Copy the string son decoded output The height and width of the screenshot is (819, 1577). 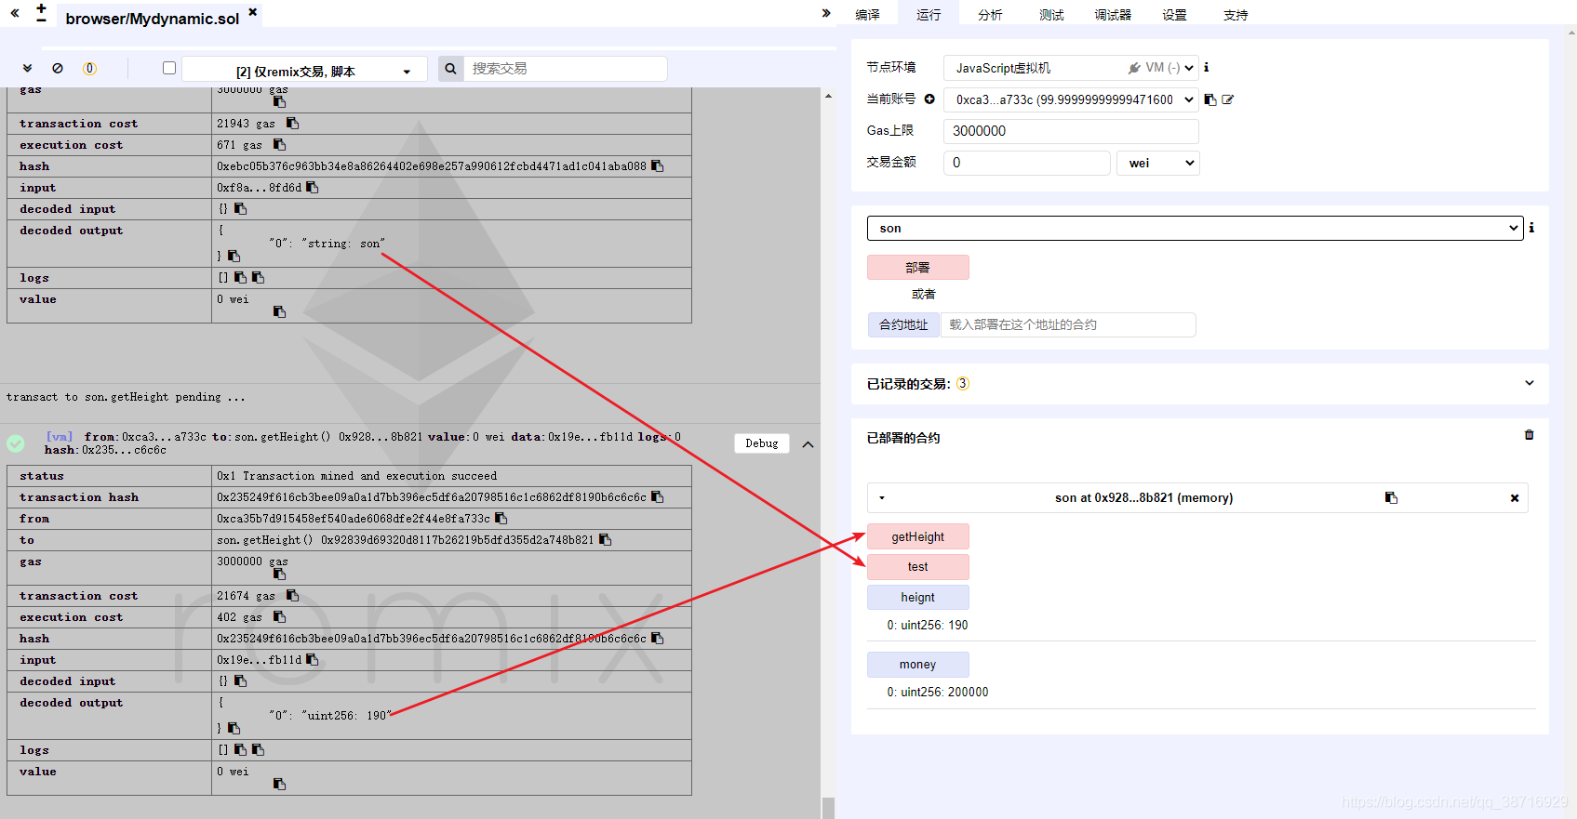(234, 256)
